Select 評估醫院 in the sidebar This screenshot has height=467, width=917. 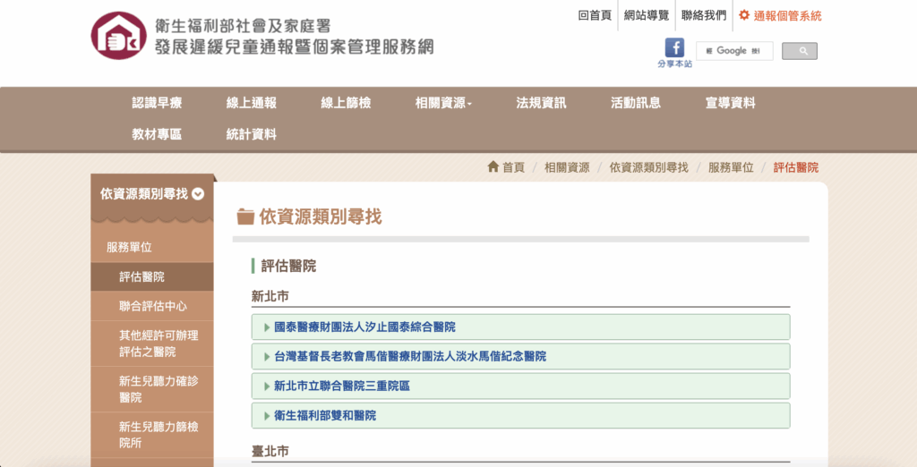[x=152, y=276]
